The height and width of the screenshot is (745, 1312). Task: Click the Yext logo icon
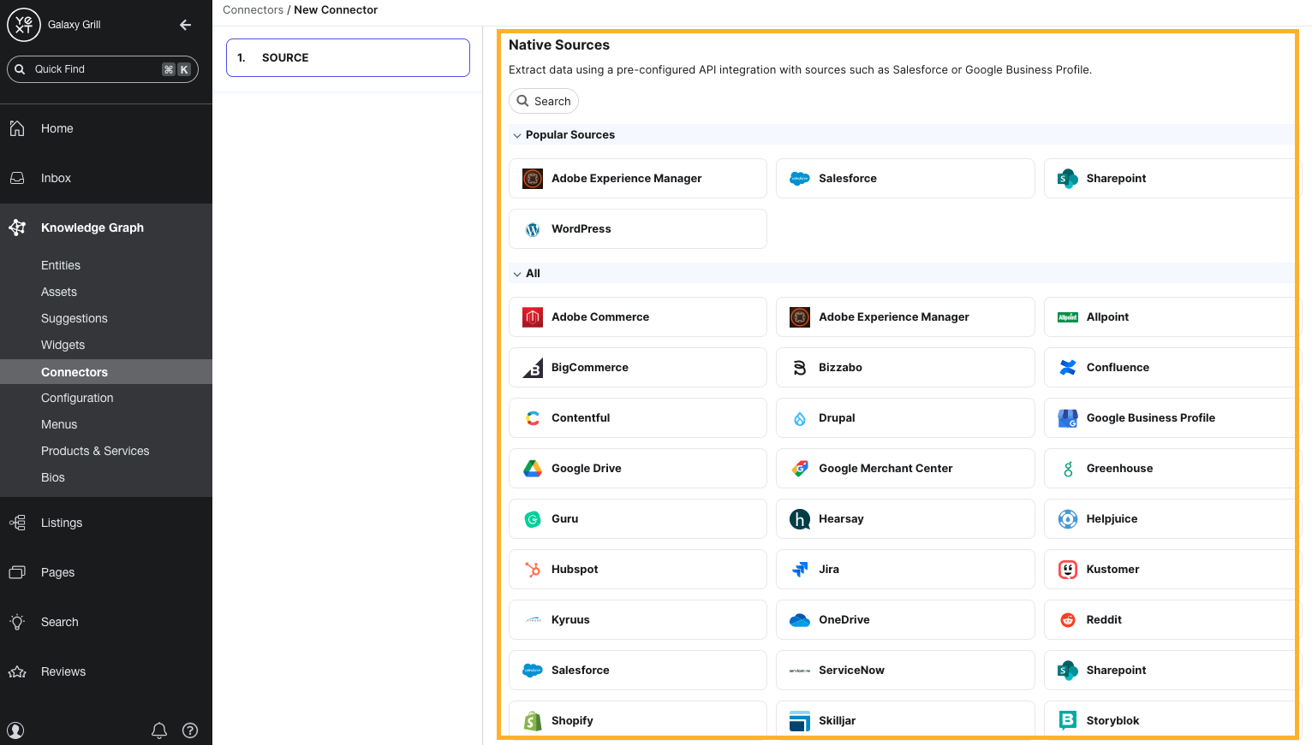coord(24,25)
